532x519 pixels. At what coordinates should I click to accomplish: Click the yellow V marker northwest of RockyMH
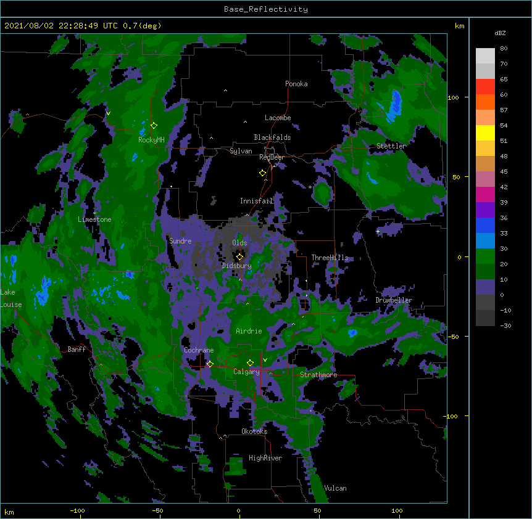[x=108, y=113]
